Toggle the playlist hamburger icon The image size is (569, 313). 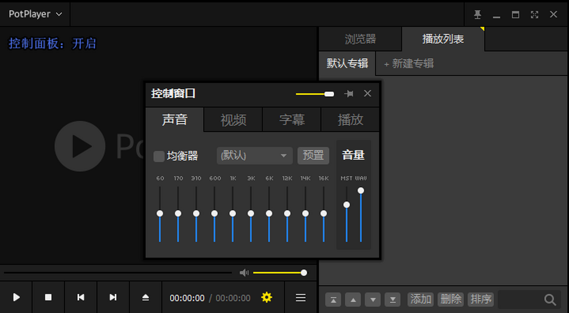(x=301, y=297)
